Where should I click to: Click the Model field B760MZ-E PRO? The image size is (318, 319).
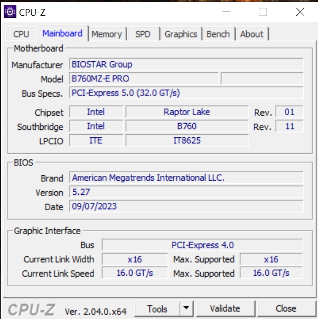click(x=144, y=79)
